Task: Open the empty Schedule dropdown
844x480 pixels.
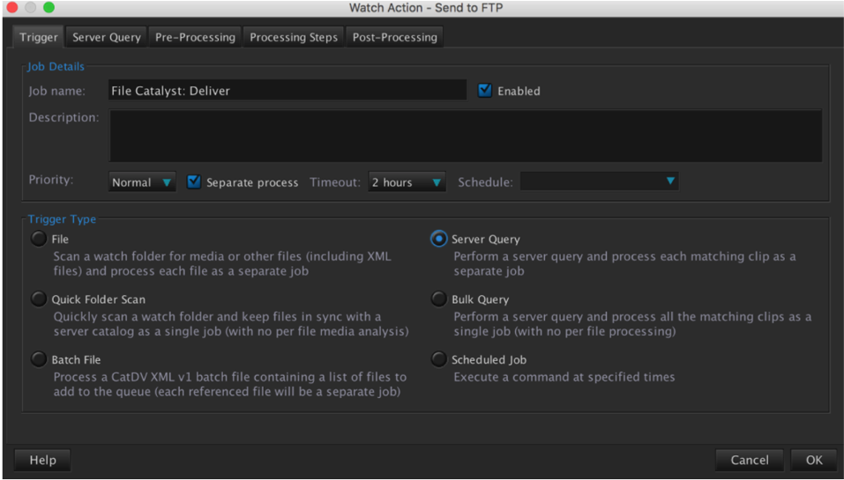Action: pos(599,182)
